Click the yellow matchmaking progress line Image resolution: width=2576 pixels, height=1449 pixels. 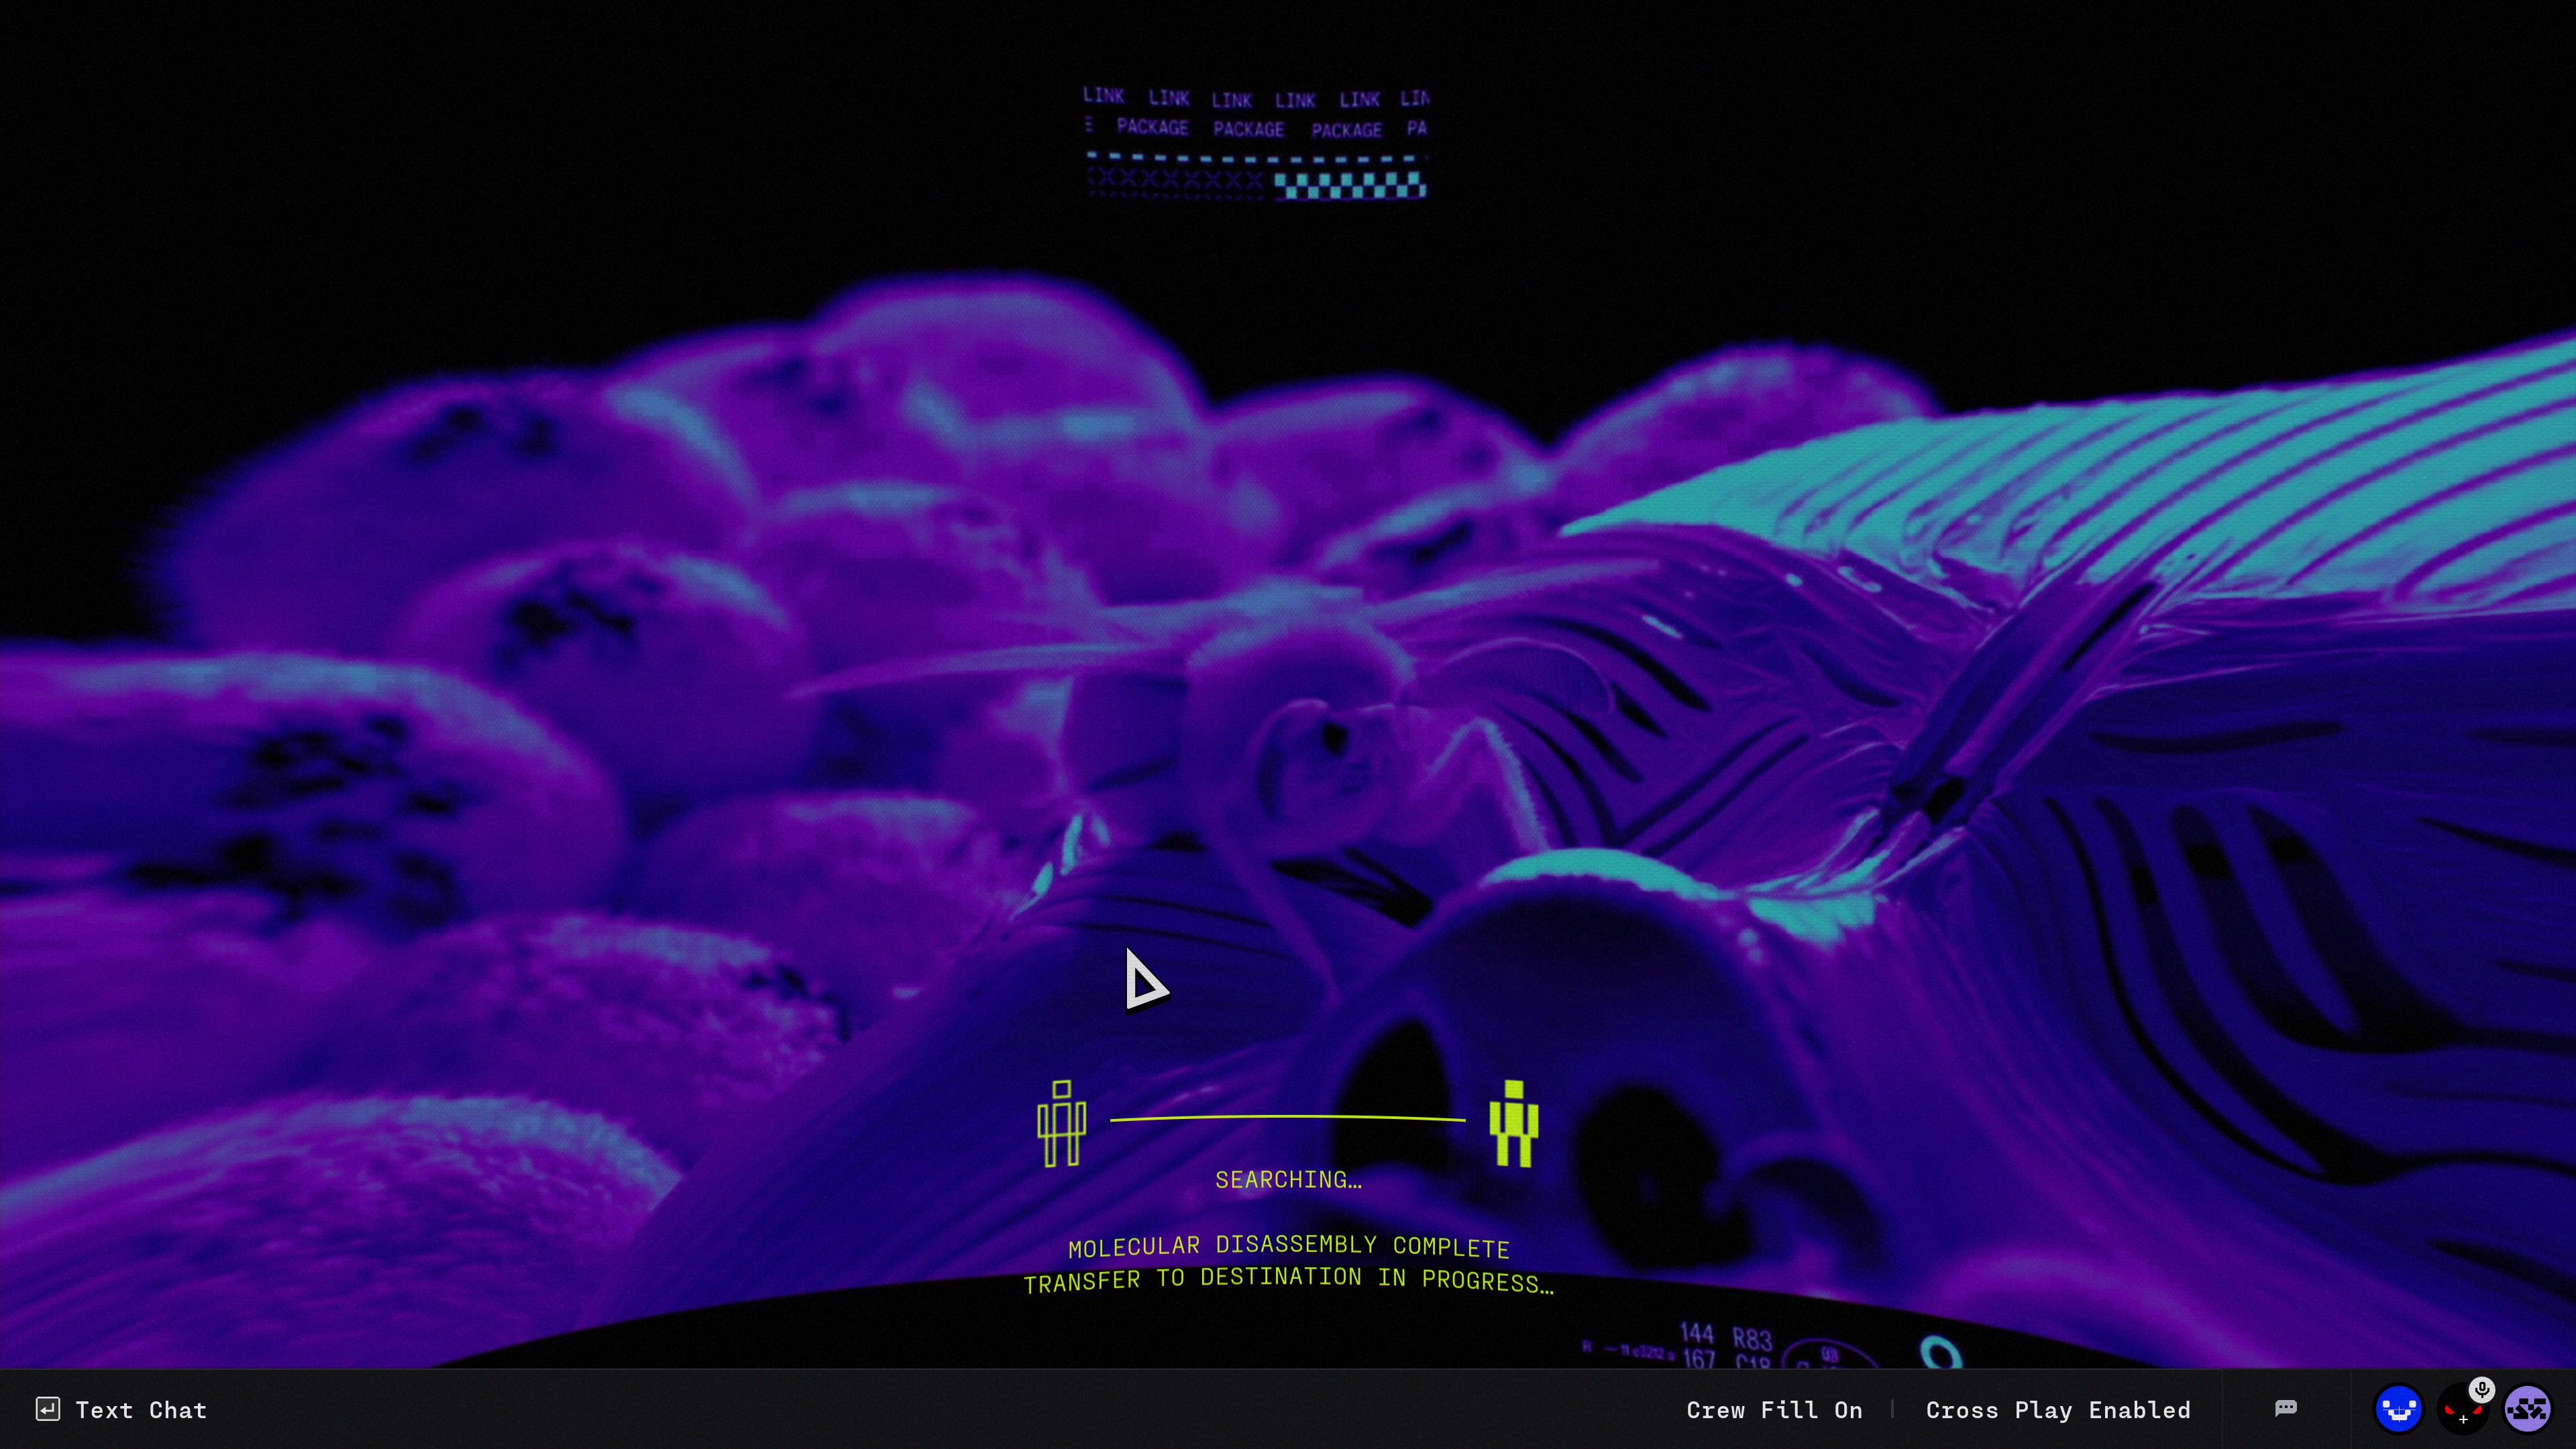tap(1287, 1118)
